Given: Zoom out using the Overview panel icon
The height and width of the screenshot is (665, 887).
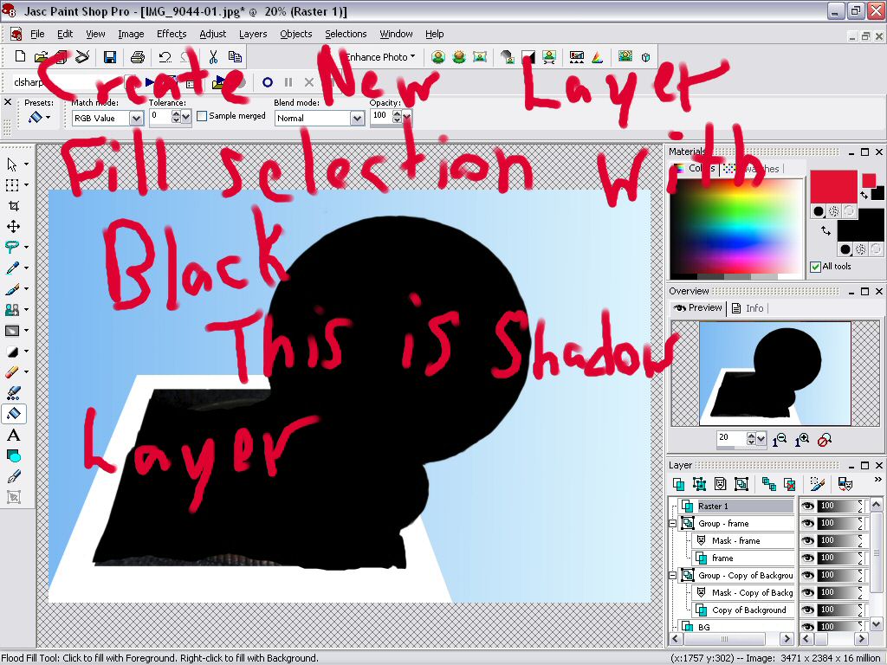Looking at the screenshot, I should pyautogui.click(x=780, y=440).
